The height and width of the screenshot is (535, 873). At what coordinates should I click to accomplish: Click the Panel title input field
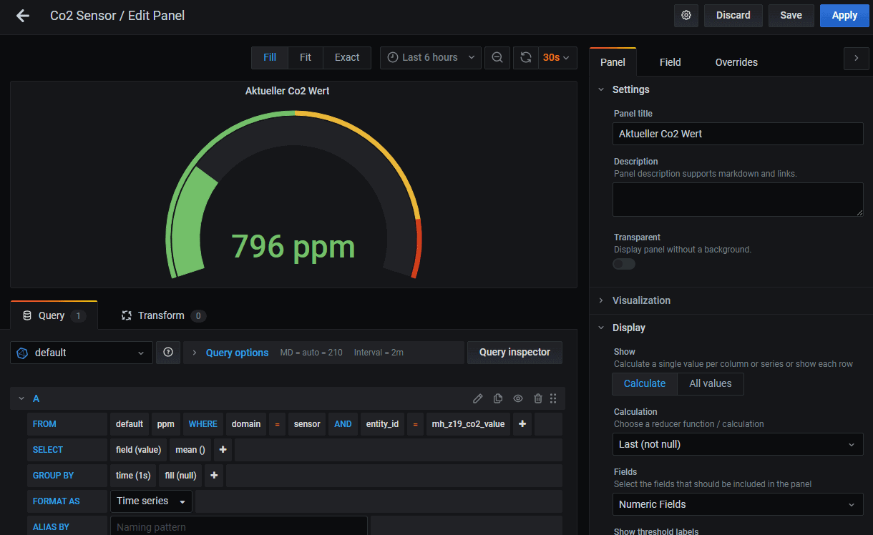(738, 134)
